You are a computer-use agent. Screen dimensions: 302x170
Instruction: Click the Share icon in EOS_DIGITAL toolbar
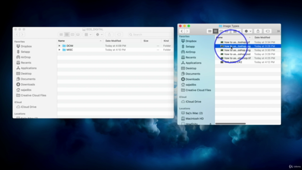pos(109,34)
